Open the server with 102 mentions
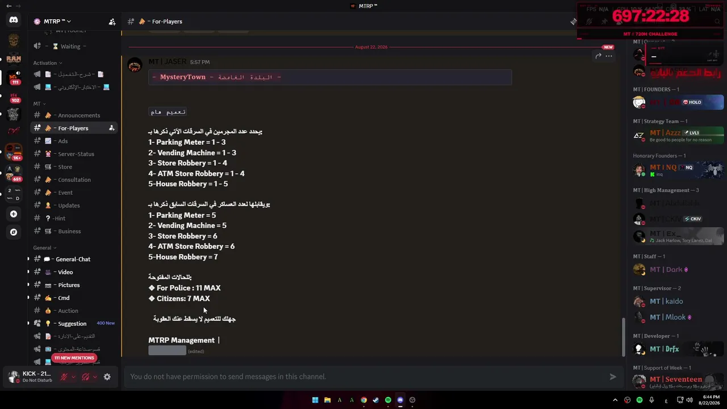 coord(14,97)
